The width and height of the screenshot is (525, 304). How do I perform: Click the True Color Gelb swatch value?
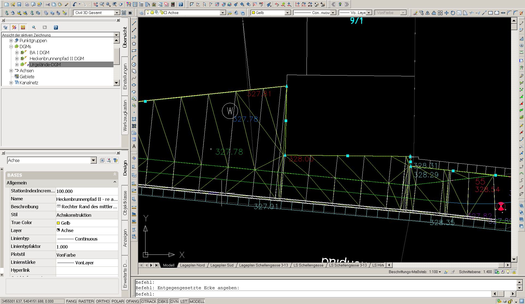click(x=87, y=223)
